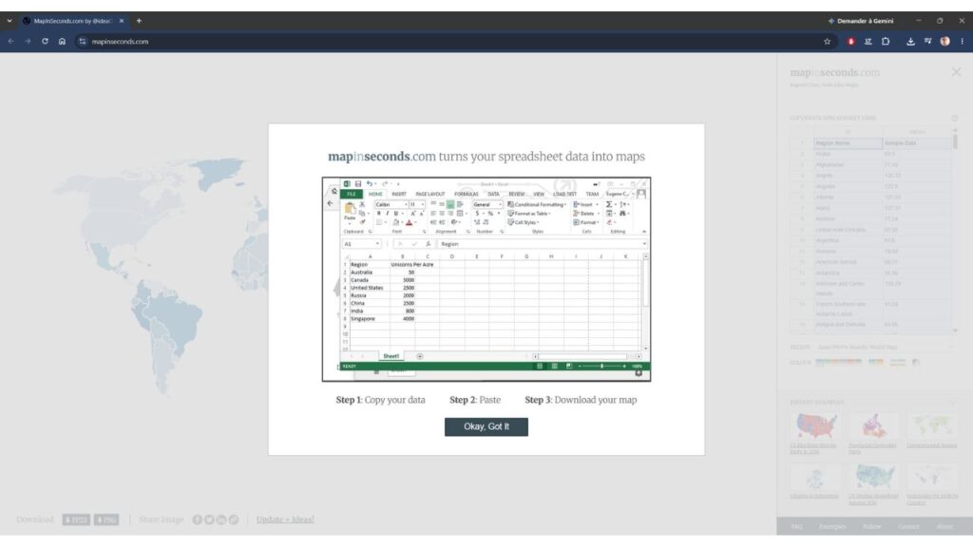The width and height of the screenshot is (973, 547).
Task: Open the media controls icon in toolbar
Action: [x=927, y=42]
